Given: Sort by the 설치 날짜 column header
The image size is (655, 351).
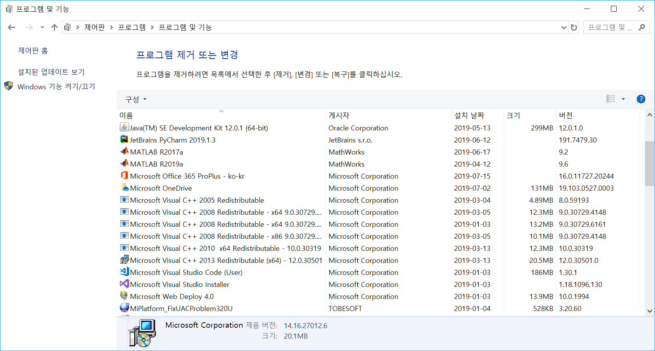Looking at the screenshot, I should pyautogui.click(x=478, y=115).
